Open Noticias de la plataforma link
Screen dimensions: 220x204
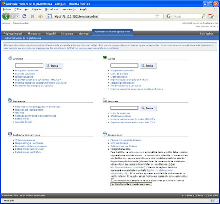click(30, 109)
